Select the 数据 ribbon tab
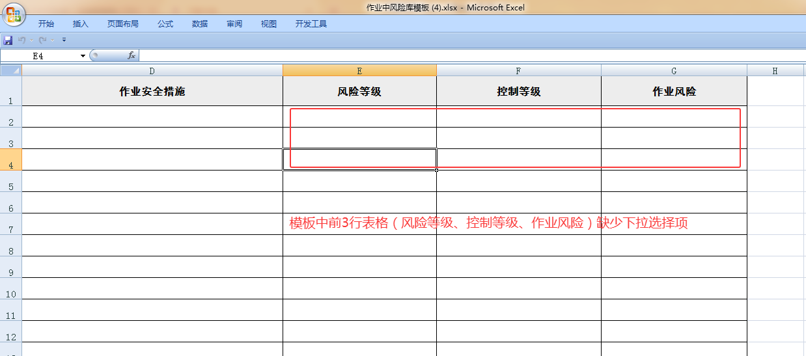The width and height of the screenshot is (806, 356). click(200, 24)
